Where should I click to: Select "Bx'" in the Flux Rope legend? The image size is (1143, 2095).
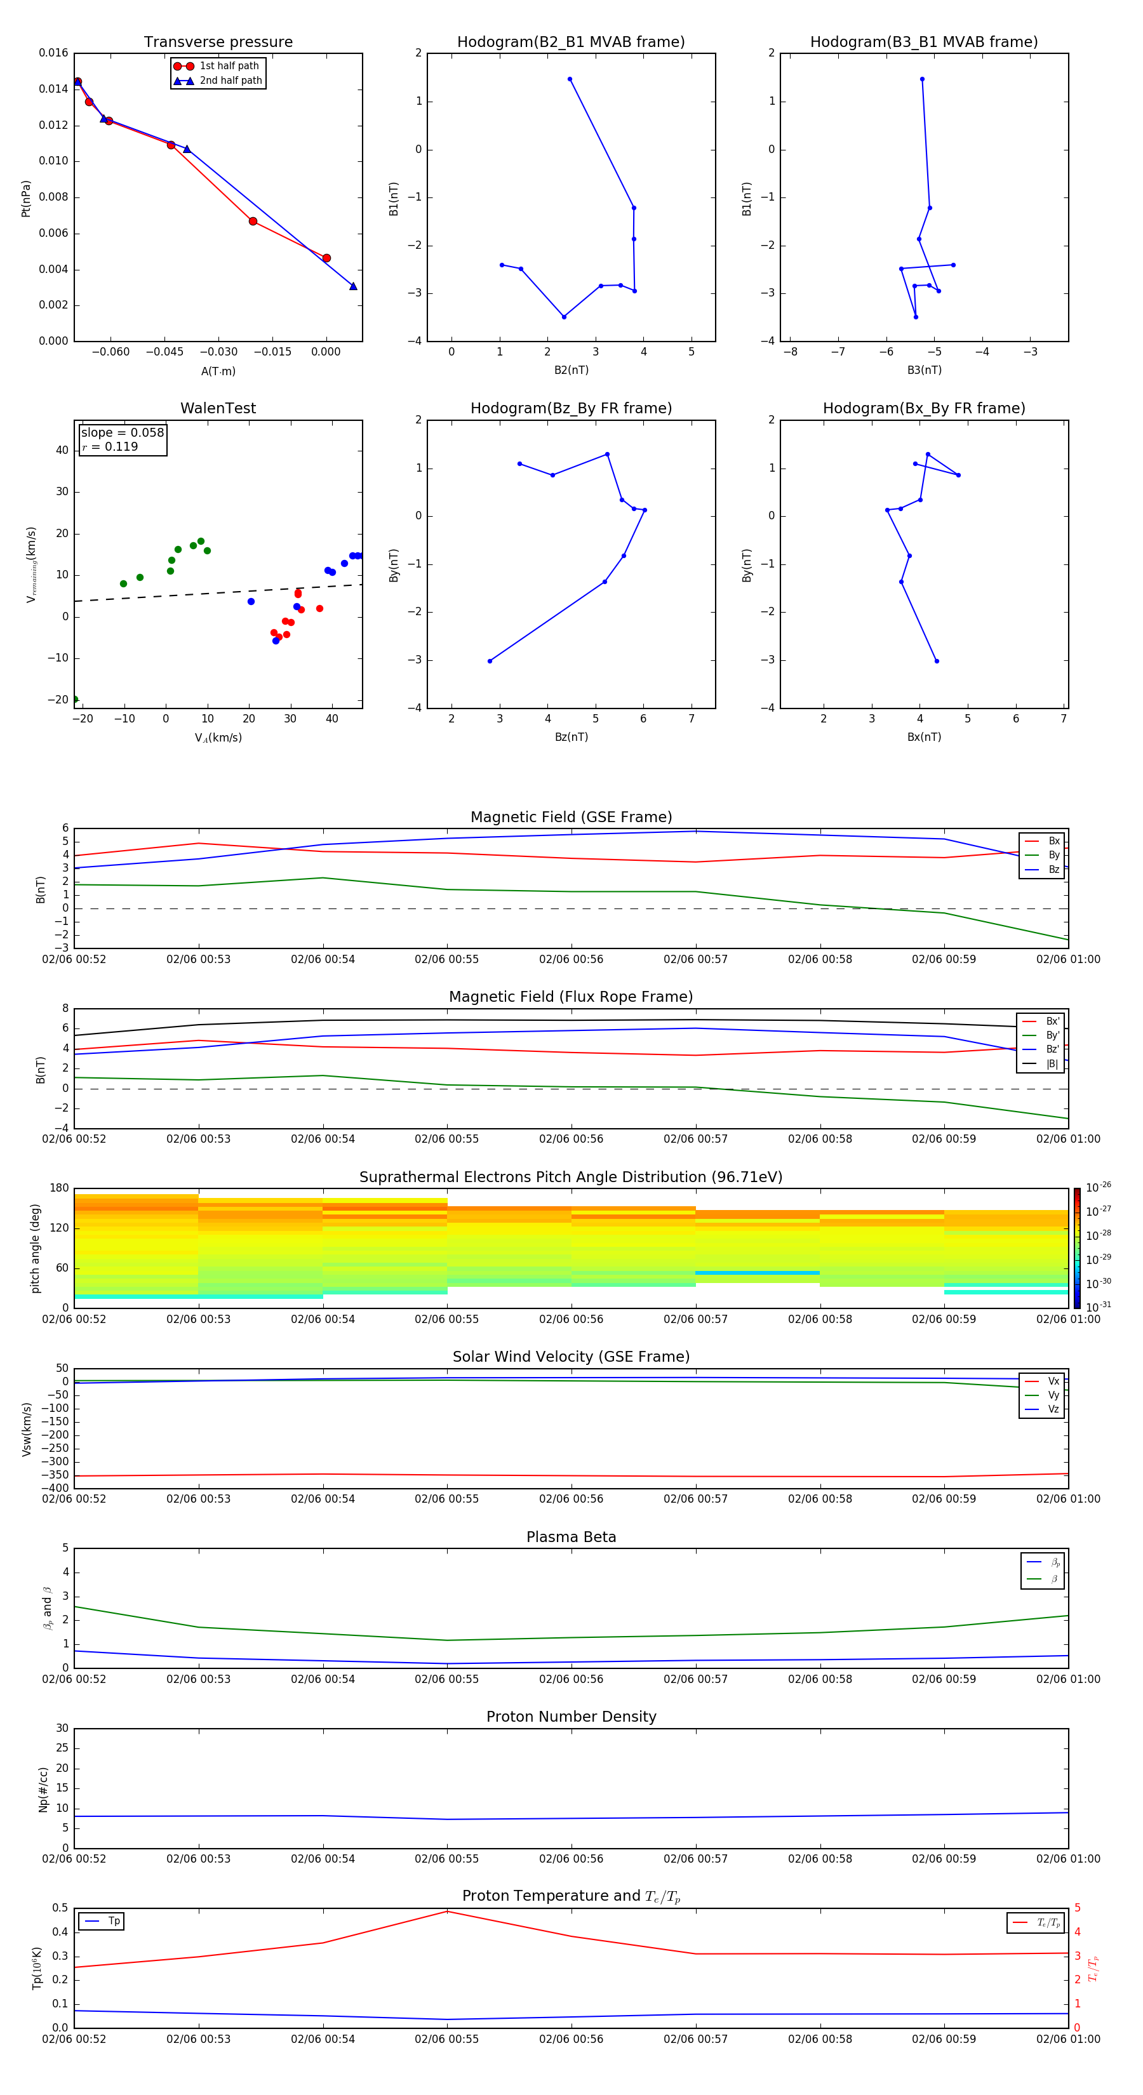click(1041, 1021)
